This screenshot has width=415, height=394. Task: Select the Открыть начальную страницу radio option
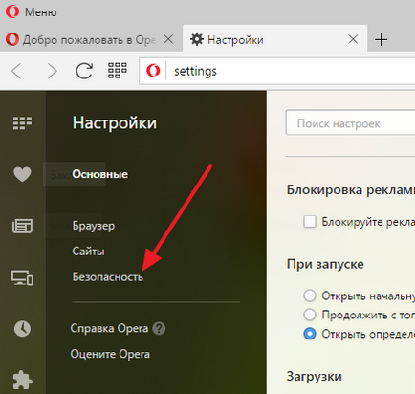pyautogui.click(x=310, y=295)
